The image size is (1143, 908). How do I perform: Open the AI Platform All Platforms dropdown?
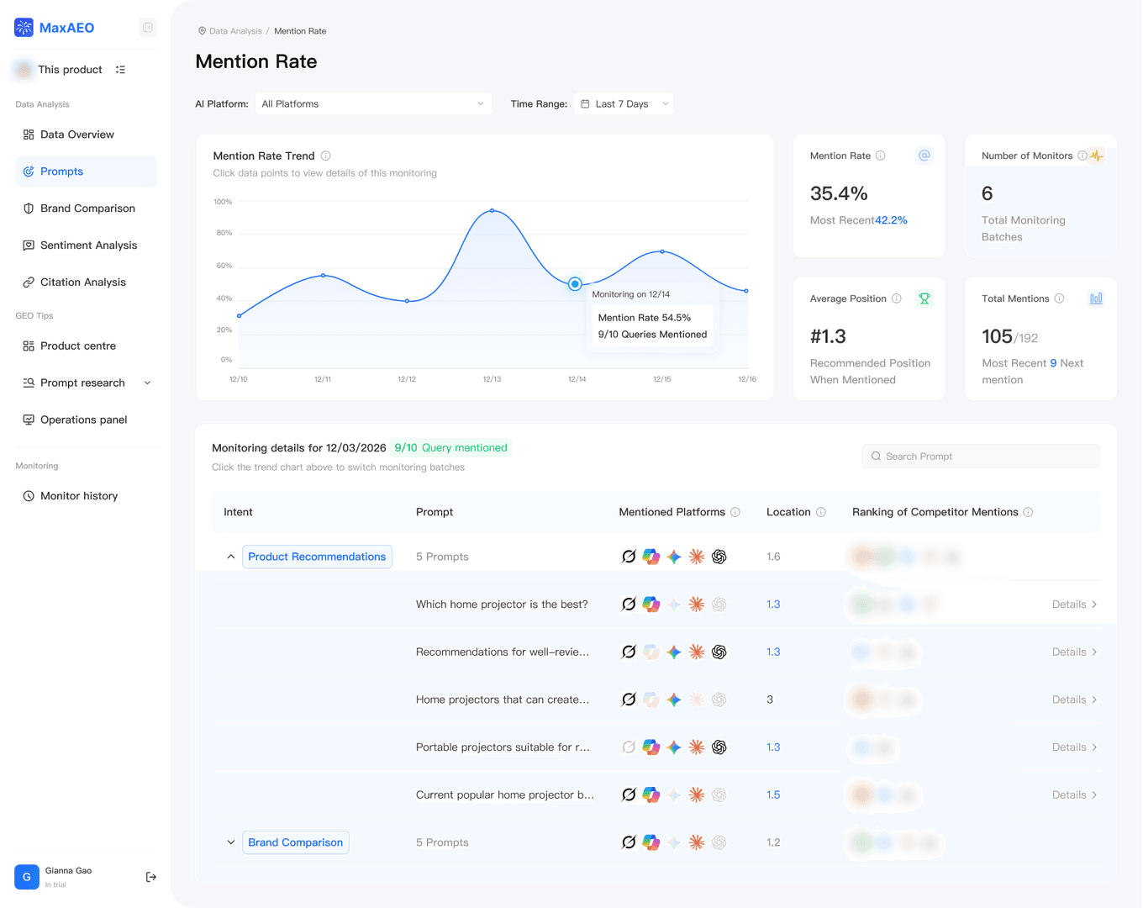[373, 104]
